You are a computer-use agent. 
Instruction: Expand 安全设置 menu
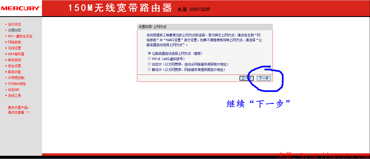[14, 66]
